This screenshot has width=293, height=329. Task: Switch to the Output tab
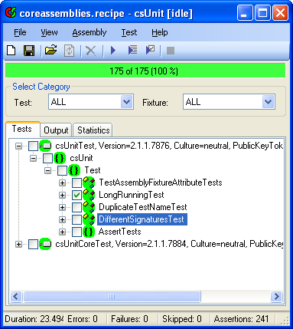pos(56,130)
